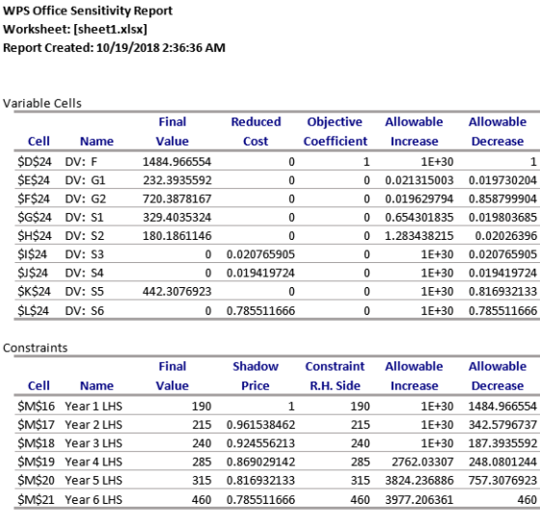Select allowable decrease 342.5796737

pyautogui.click(x=502, y=425)
